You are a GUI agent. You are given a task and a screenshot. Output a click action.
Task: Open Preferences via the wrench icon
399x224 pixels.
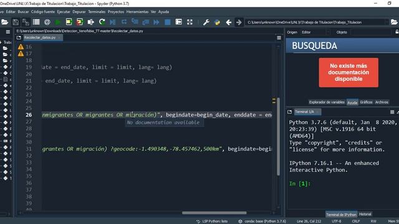tap(206, 22)
